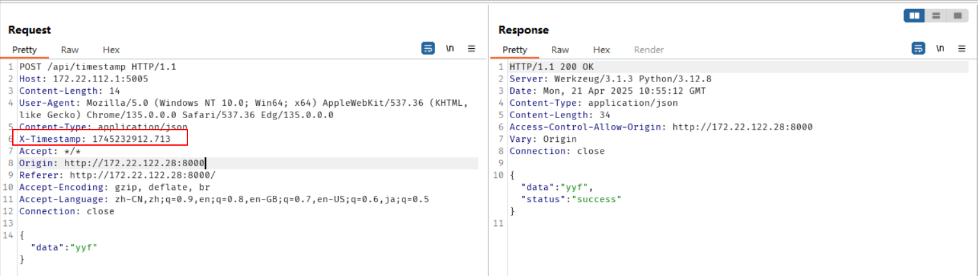Click the X-Timestamp value 1745232912.713
The height and width of the screenshot is (276, 978).
[x=132, y=139]
